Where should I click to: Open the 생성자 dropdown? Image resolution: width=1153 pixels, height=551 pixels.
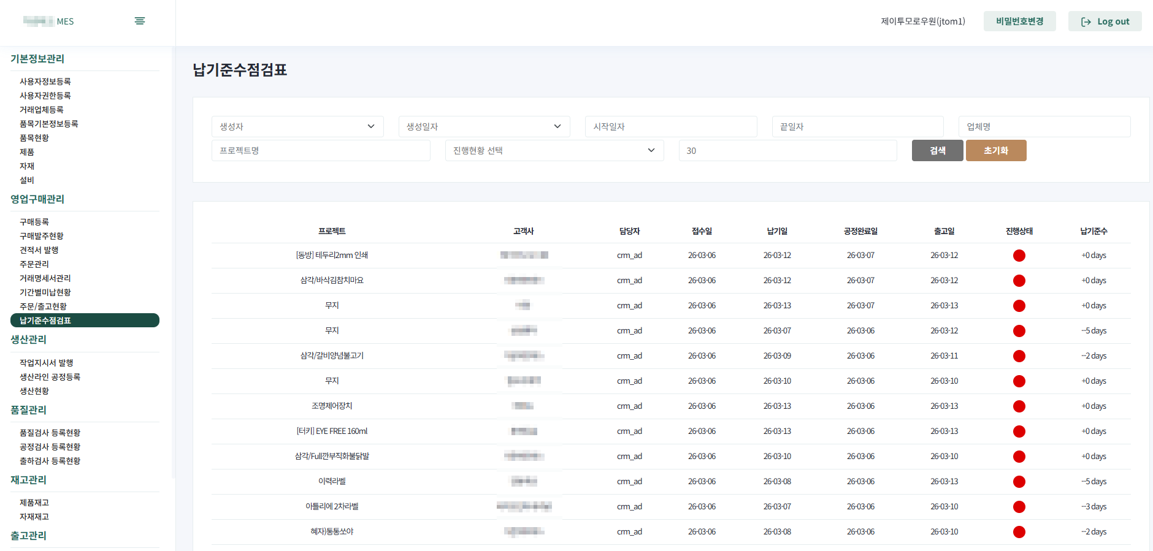click(297, 127)
